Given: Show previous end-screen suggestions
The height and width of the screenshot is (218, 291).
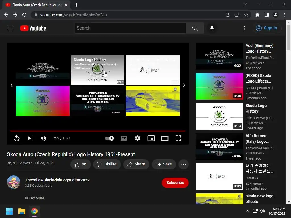Looking at the screenshot, I should point(11,85).
